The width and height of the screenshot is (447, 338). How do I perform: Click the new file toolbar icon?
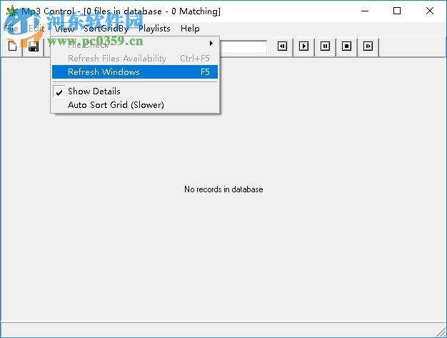click(x=12, y=46)
